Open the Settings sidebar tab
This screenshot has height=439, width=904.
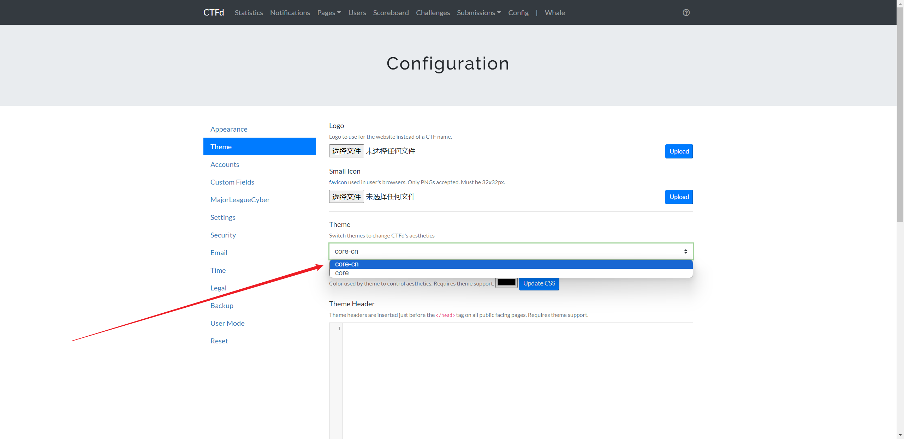[x=260, y=217]
